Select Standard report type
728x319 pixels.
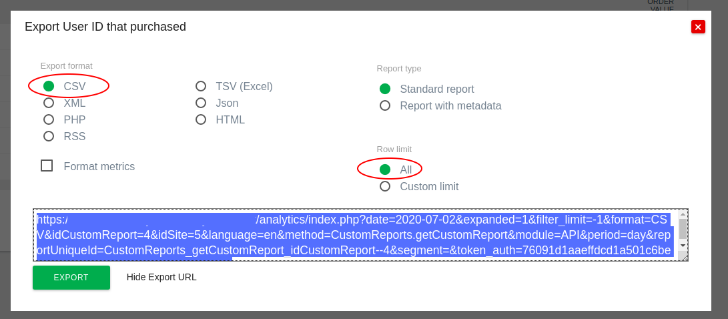(x=385, y=89)
